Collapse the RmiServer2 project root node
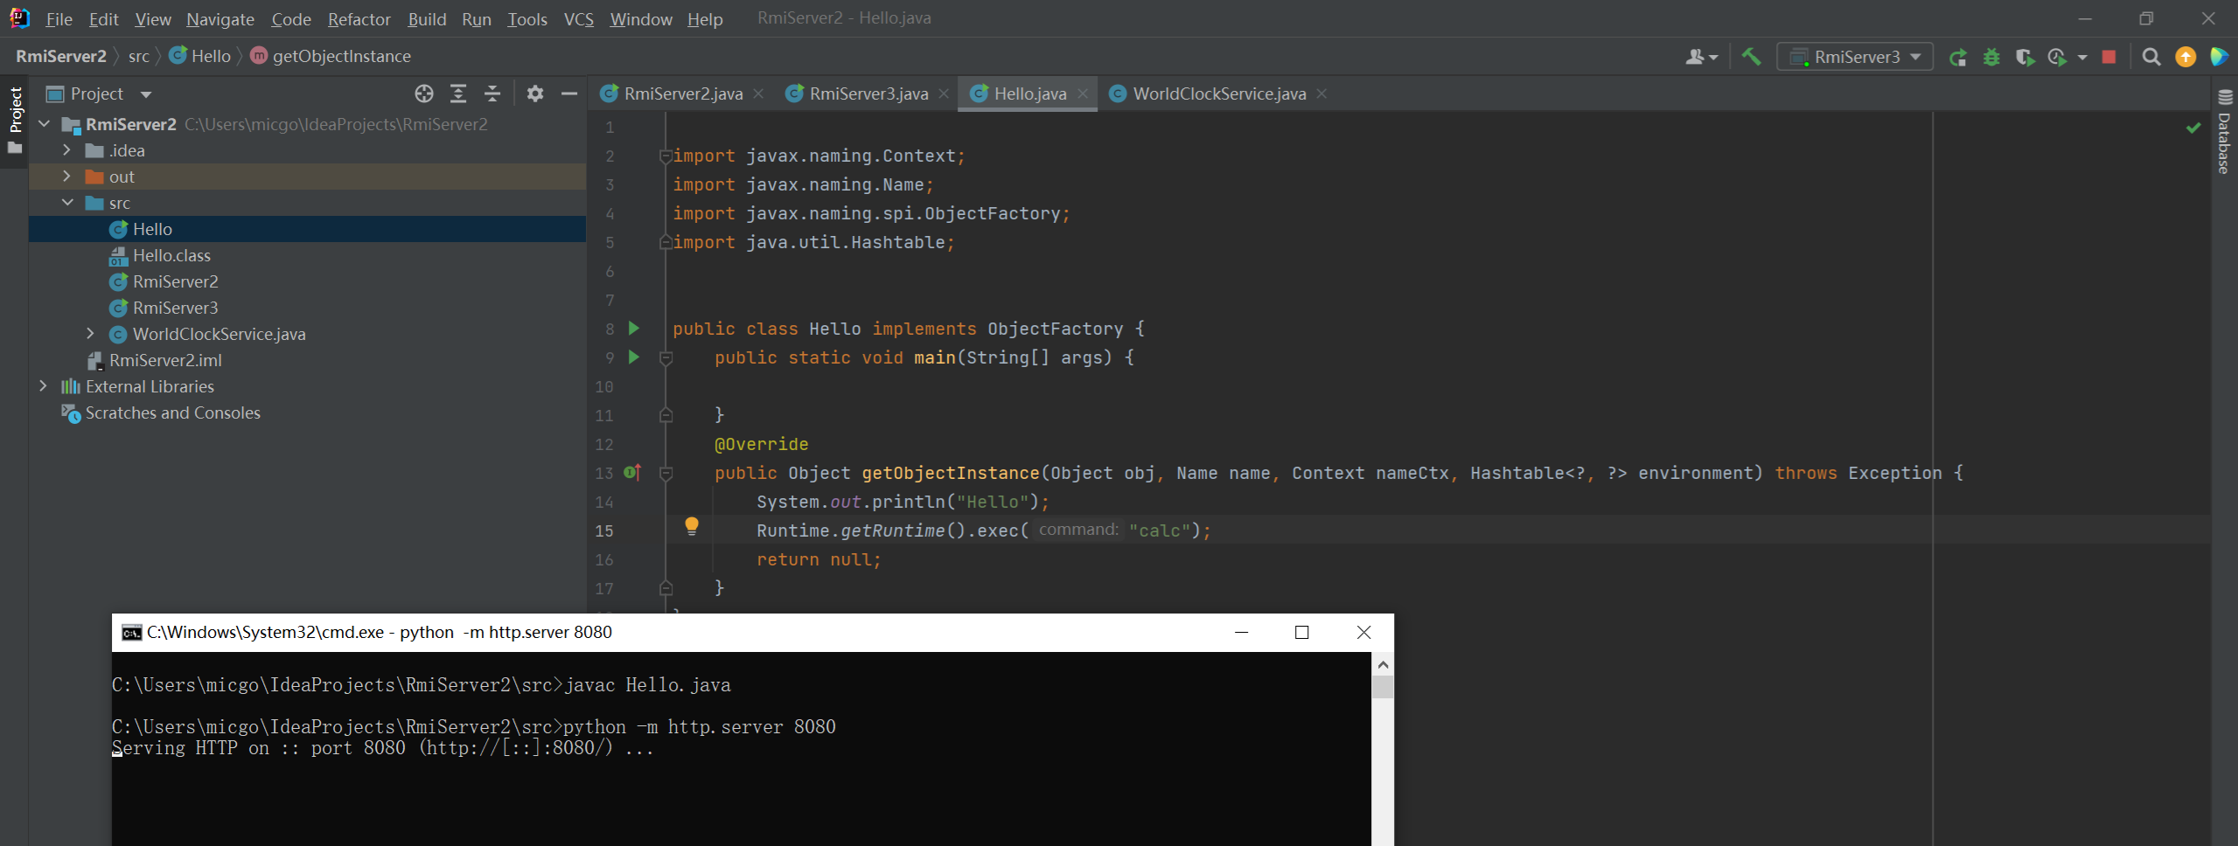The image size is (2238, 846). coord(44,124)
